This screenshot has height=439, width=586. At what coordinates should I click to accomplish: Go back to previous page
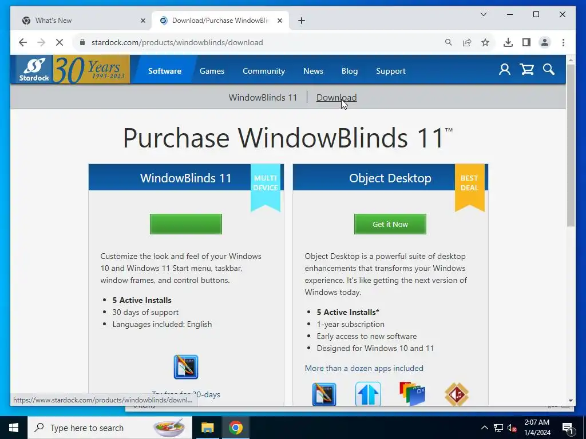(x=23, y=42)
